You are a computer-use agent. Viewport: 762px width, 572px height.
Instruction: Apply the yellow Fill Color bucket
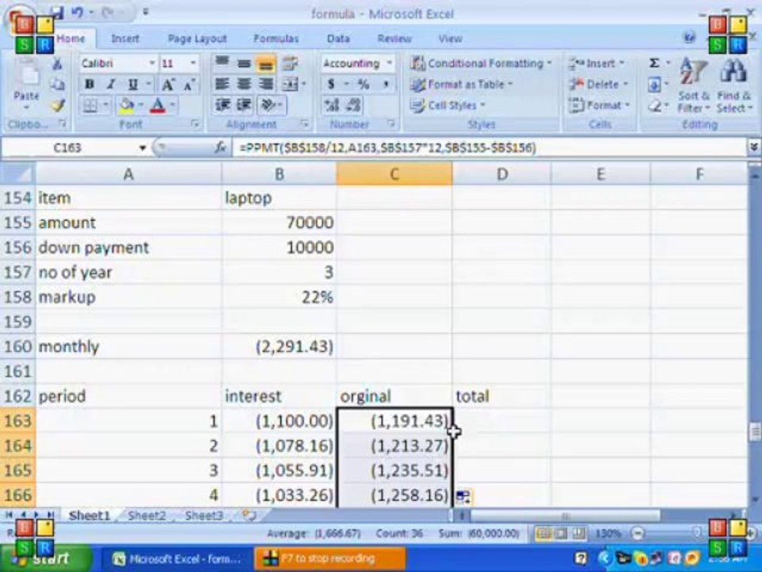click(126, 105)
